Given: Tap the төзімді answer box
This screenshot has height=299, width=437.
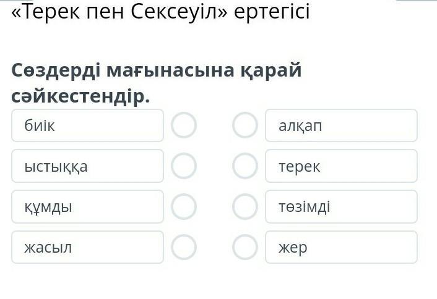Looking at the screenshot, I should [x=341, y=206].
